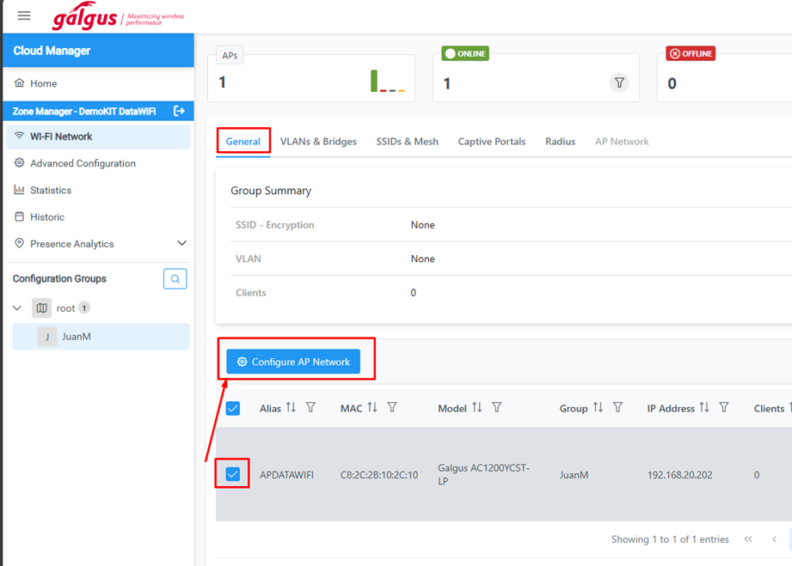This screenshot has height=566, width=792.
Task: Click the Zone Manager exit icon
Action: [x=179, y=111]
